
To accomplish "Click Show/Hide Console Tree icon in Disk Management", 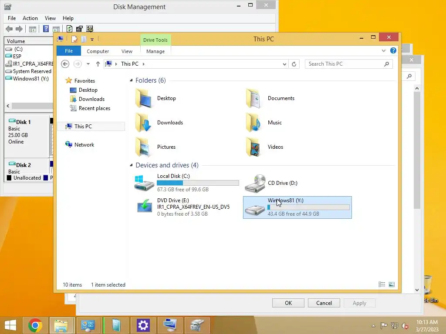I will click(x=33, y=29).
